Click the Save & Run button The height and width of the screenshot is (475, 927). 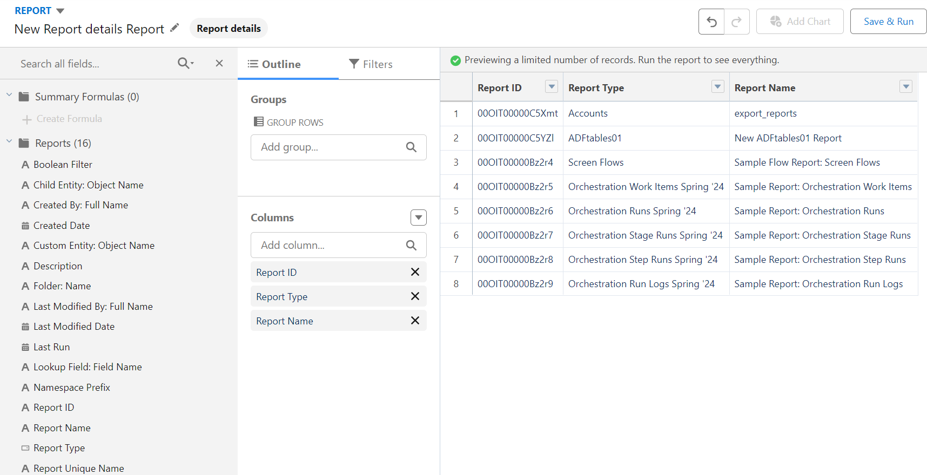pyautogui.click(x=889, y=22)
